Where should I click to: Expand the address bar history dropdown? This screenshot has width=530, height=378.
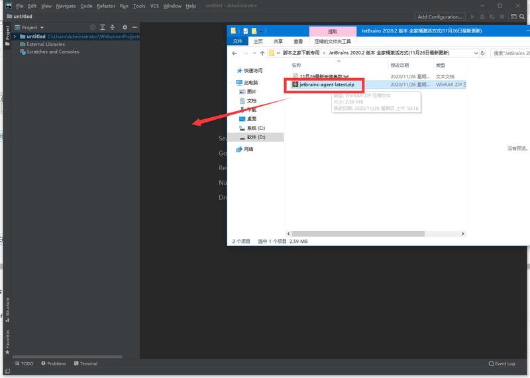coord(476,54)
